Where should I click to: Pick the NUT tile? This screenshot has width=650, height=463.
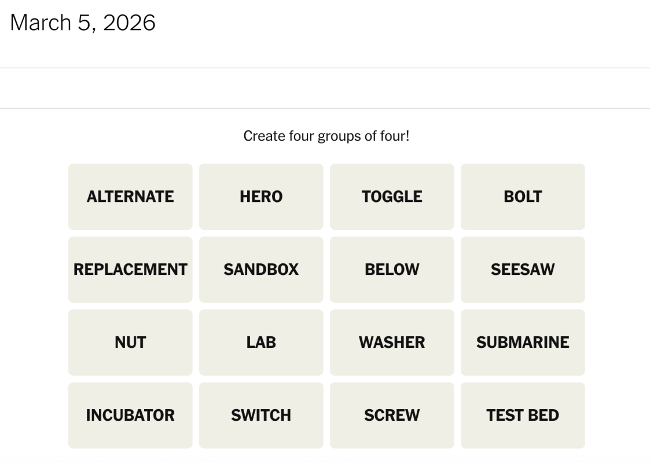(130, 342)
